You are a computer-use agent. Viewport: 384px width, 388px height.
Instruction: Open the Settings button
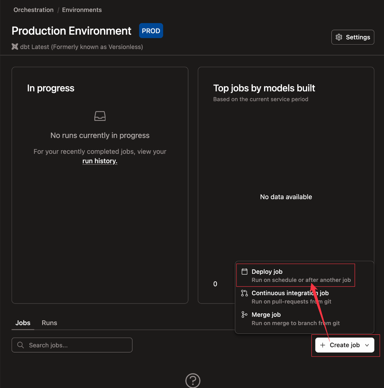point(353,37)
